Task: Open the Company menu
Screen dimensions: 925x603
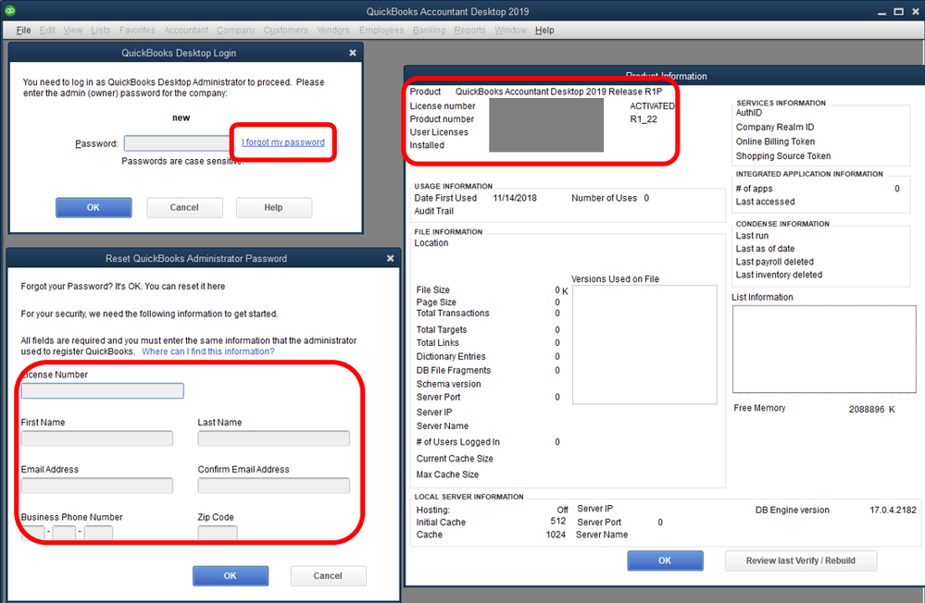Action: 235,31
